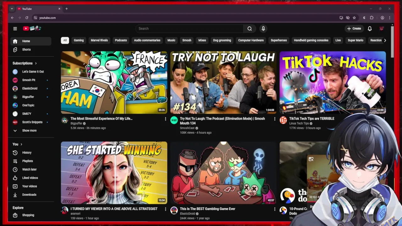402x226 pixels.
Task: Select the Music chip
Action: click(171, 40)
